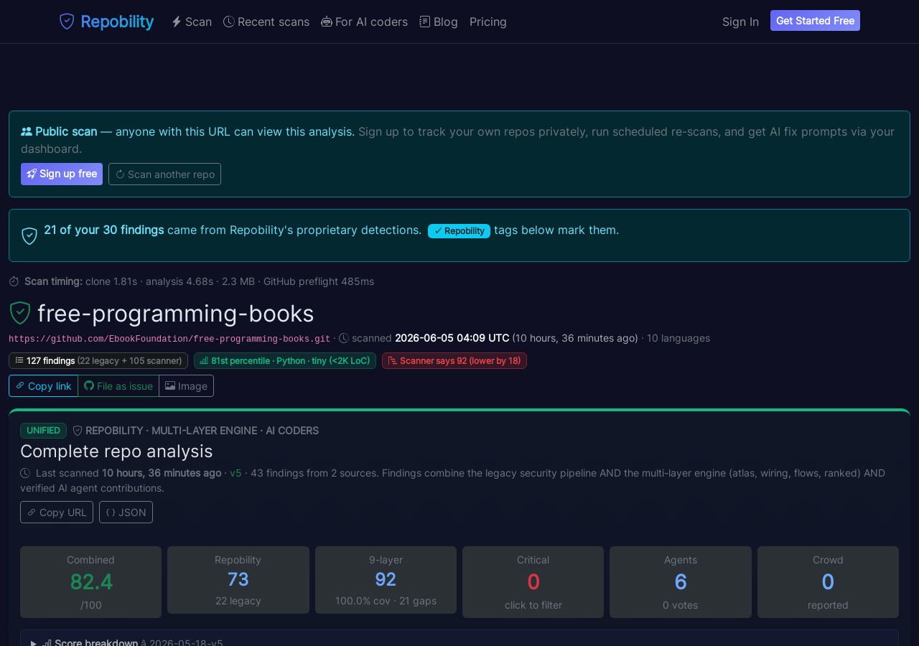Click the shield icon in findings banner

29,235
